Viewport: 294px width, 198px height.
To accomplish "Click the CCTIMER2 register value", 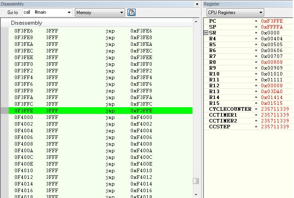I will 275,121.
